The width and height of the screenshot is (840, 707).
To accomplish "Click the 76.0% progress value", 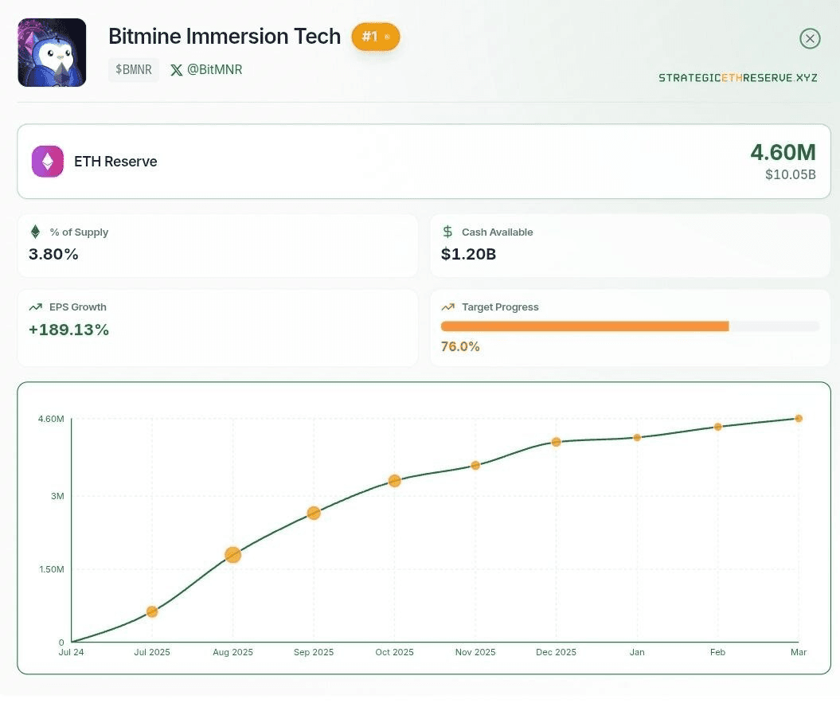I will click(x=460, y=346).
